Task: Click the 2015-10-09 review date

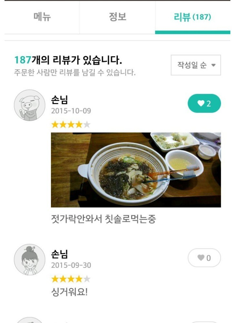Action: (x=71, y=111)
